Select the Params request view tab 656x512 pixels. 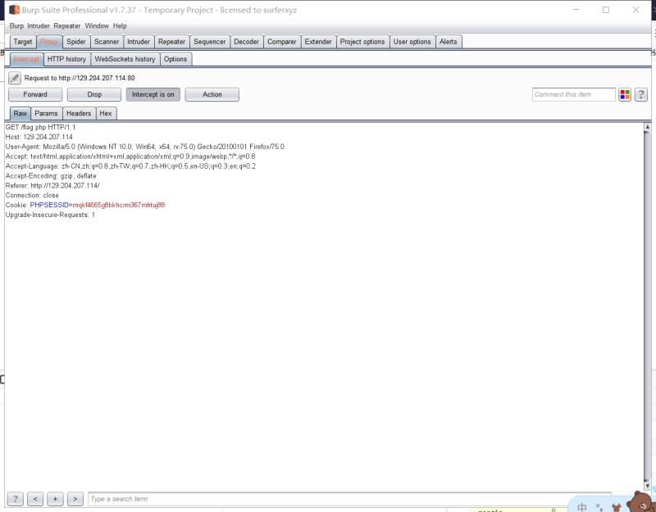point(47,113)
